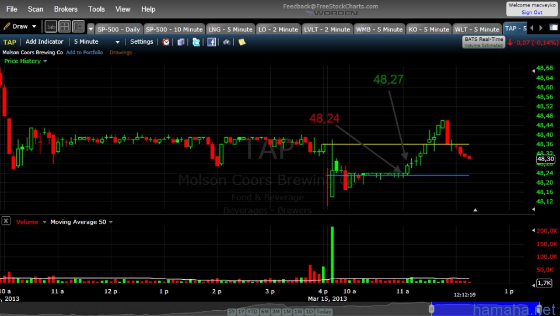The image size is (560, 316).
Task: Open the Draw tools pencil
Action: coord(7,26)
